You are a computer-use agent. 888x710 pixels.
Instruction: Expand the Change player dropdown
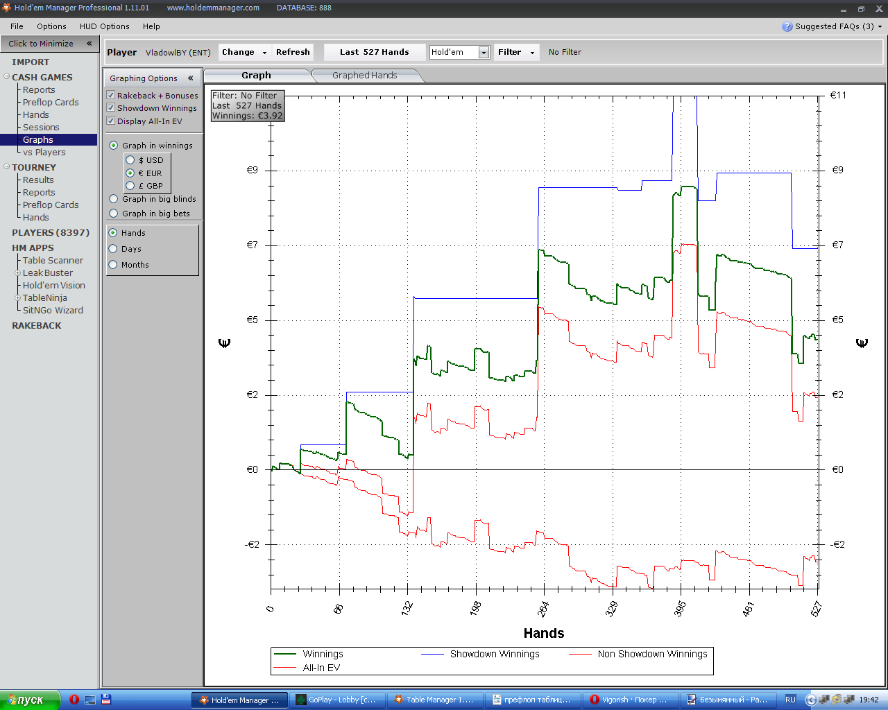pyautogui.click(x=244, y=52)
